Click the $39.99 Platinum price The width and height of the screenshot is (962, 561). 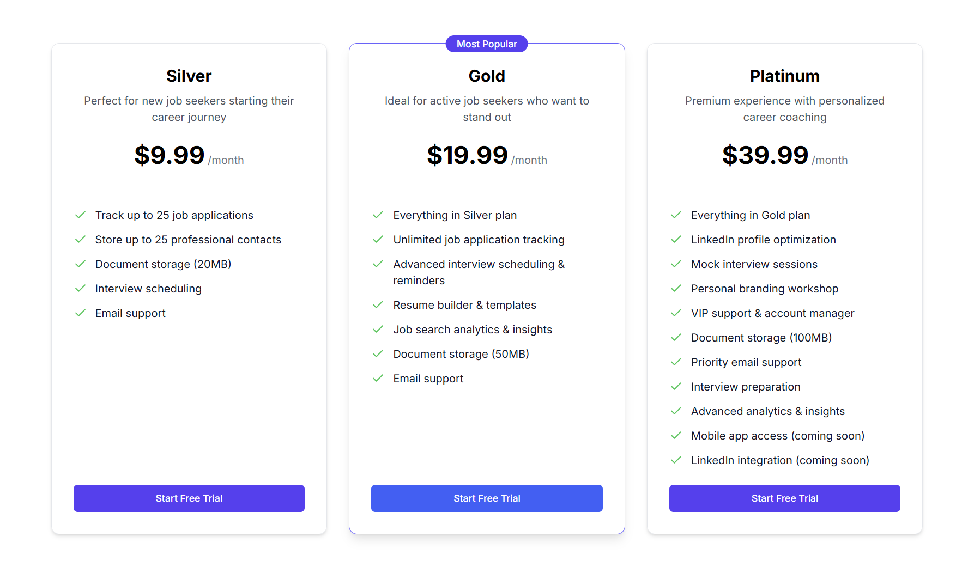click(765, 155)
